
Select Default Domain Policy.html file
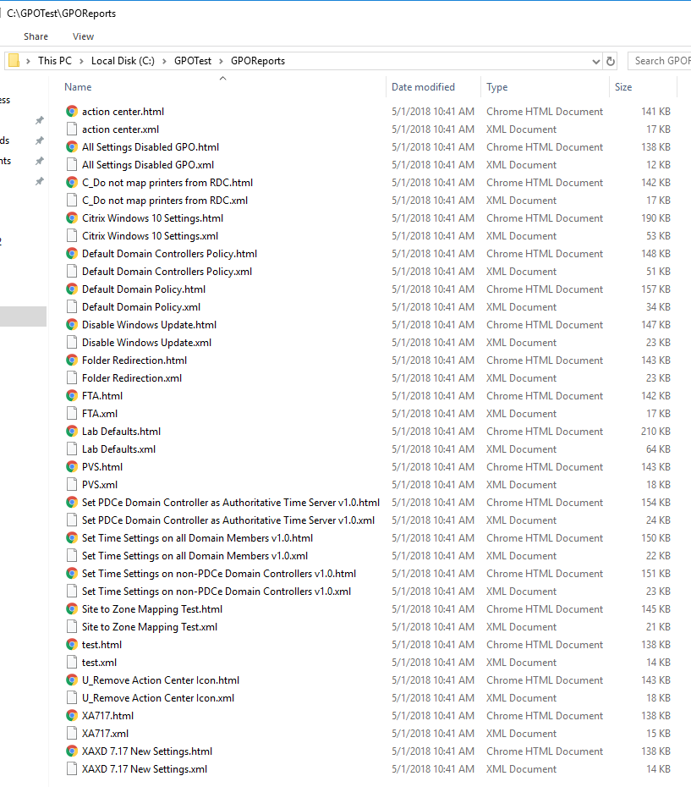pos(143,289)
